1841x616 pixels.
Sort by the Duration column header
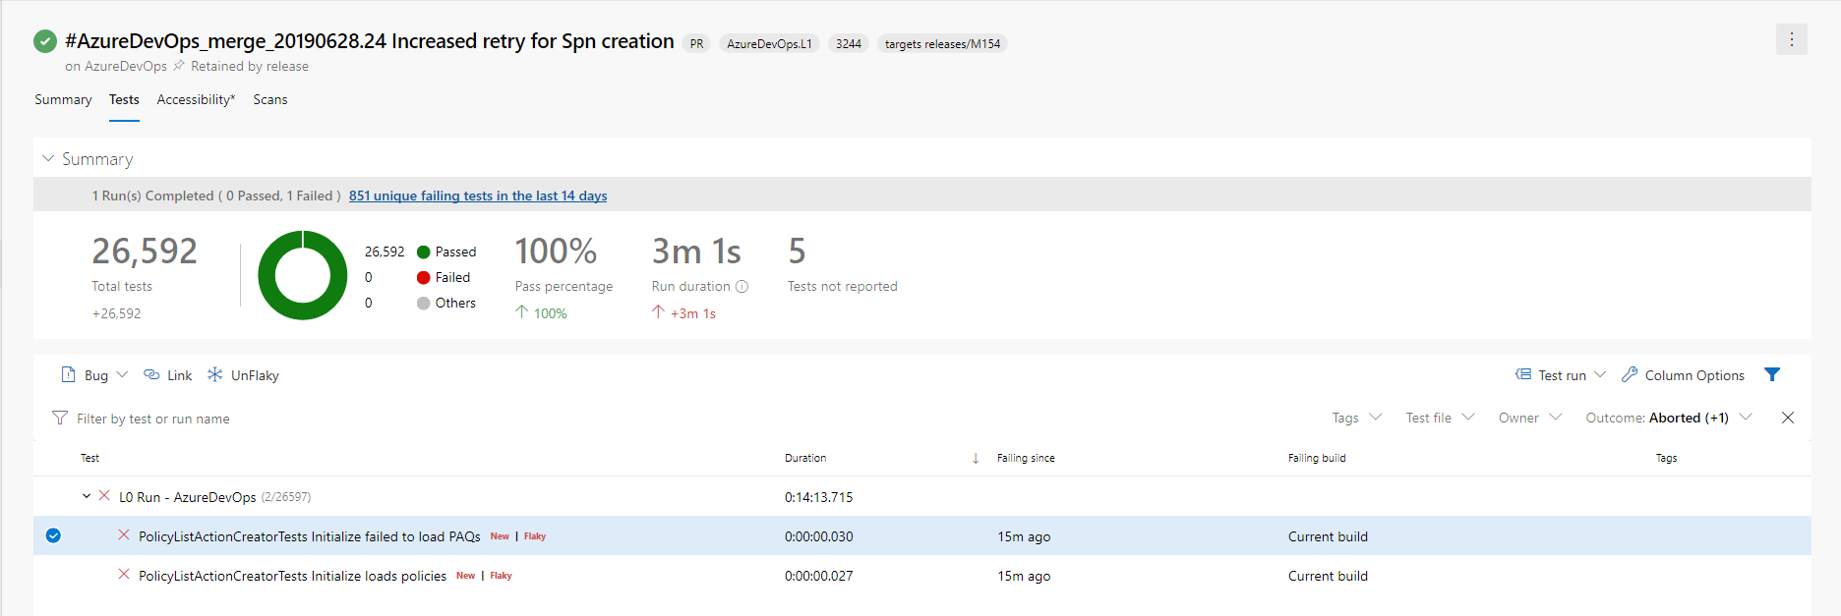click(805, 458)
